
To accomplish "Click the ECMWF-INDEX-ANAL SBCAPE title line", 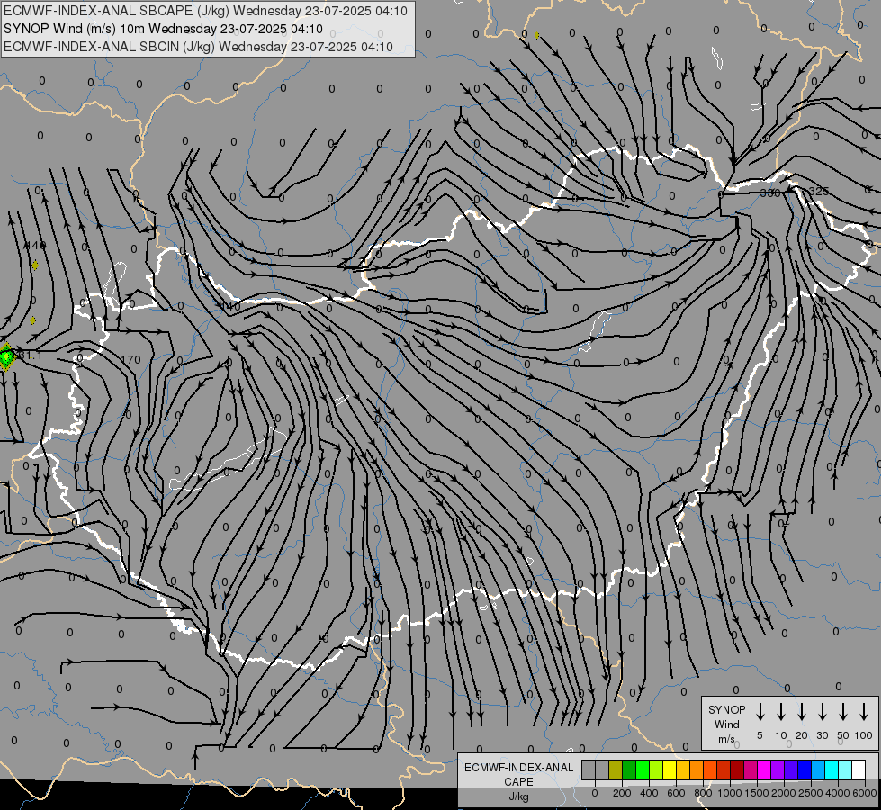I will (206, 11).
